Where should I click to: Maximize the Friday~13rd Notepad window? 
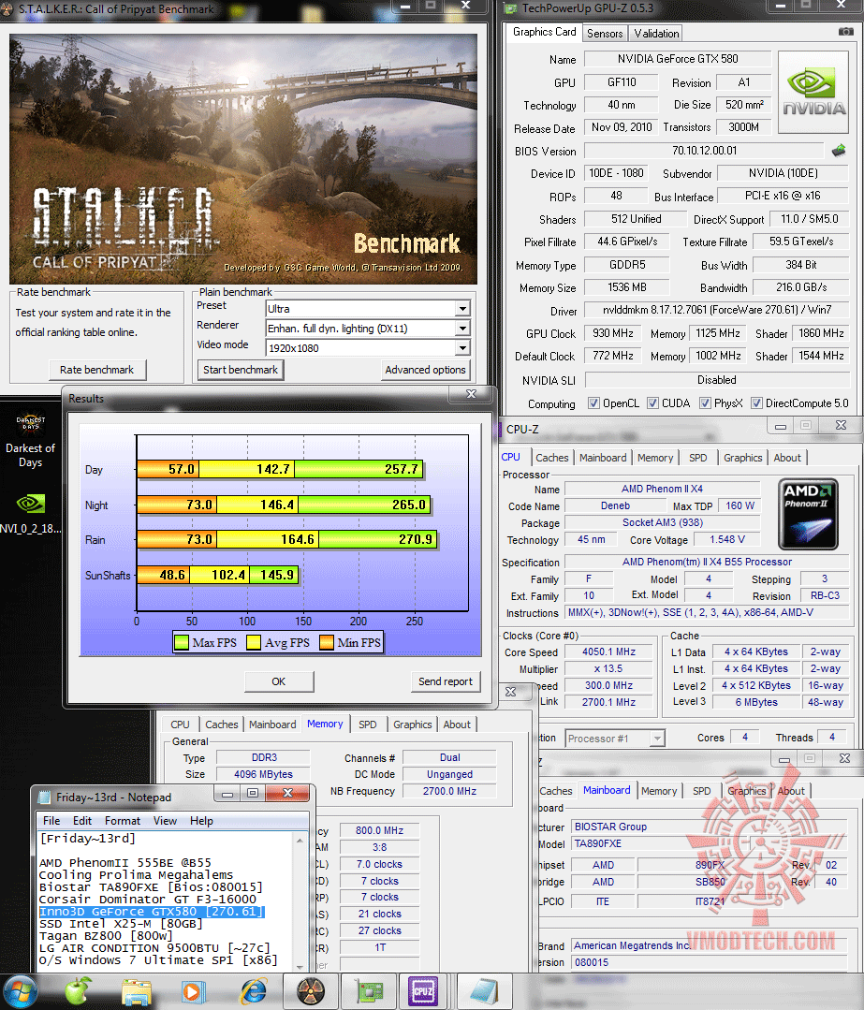coord(253,793)
